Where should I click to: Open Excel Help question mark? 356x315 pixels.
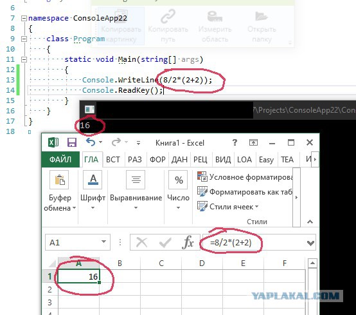(235, 143)
